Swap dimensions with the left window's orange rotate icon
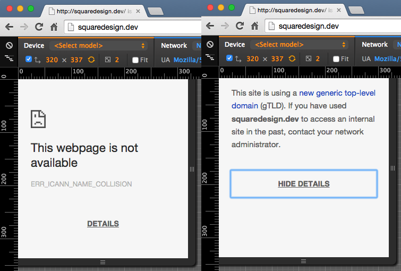The image size is (401, 271). (x=91, y=60)
